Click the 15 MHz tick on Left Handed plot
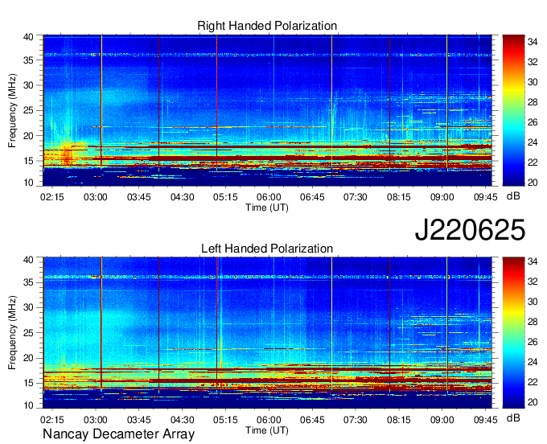This screenshot has width=547, height=444. coord(29,384)
